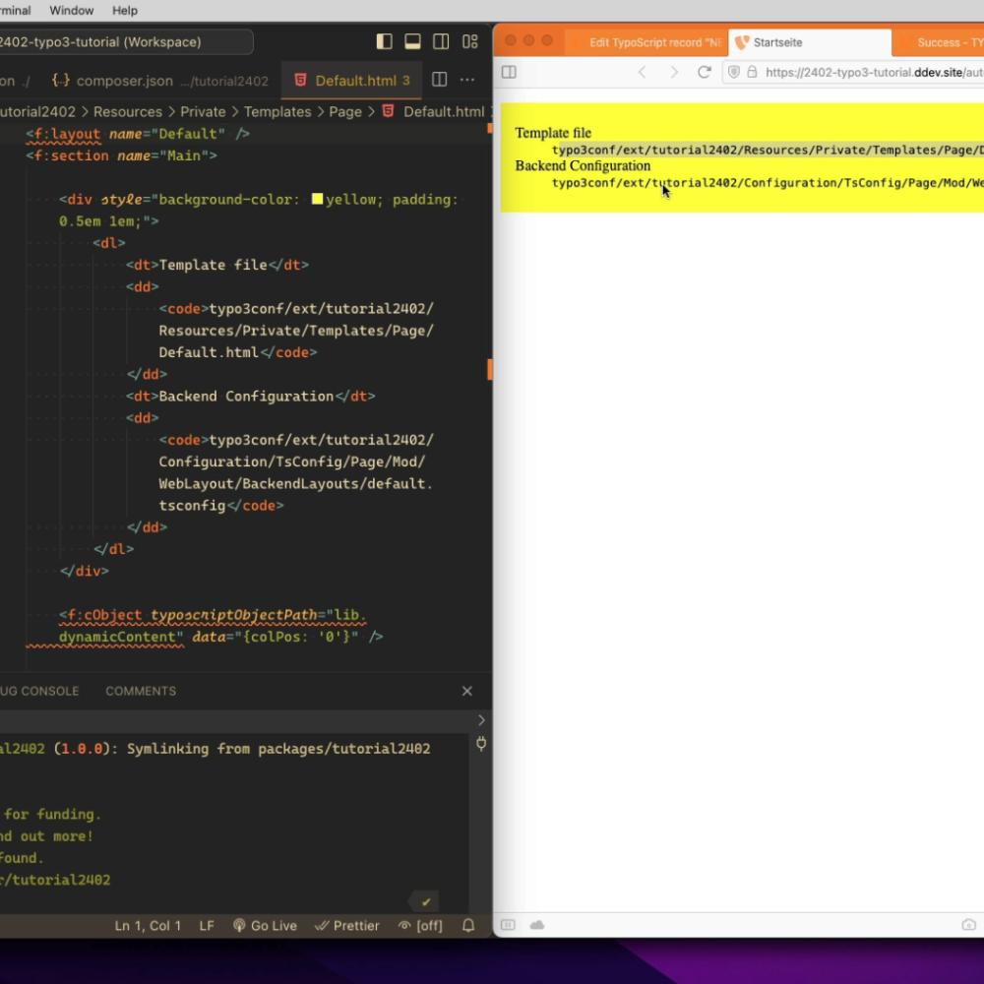Click Ln 1, Col 1 in status bar
Screen dimensions: 984x984
coord(149,926)
